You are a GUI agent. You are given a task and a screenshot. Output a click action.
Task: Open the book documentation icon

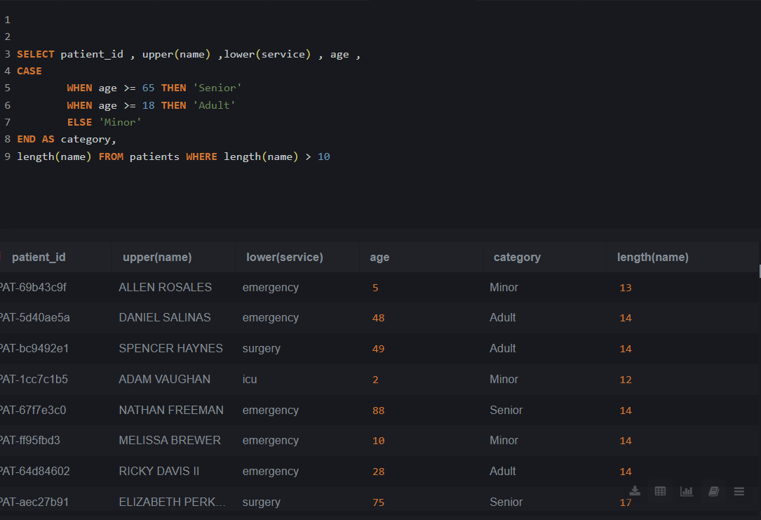point(713,491)
